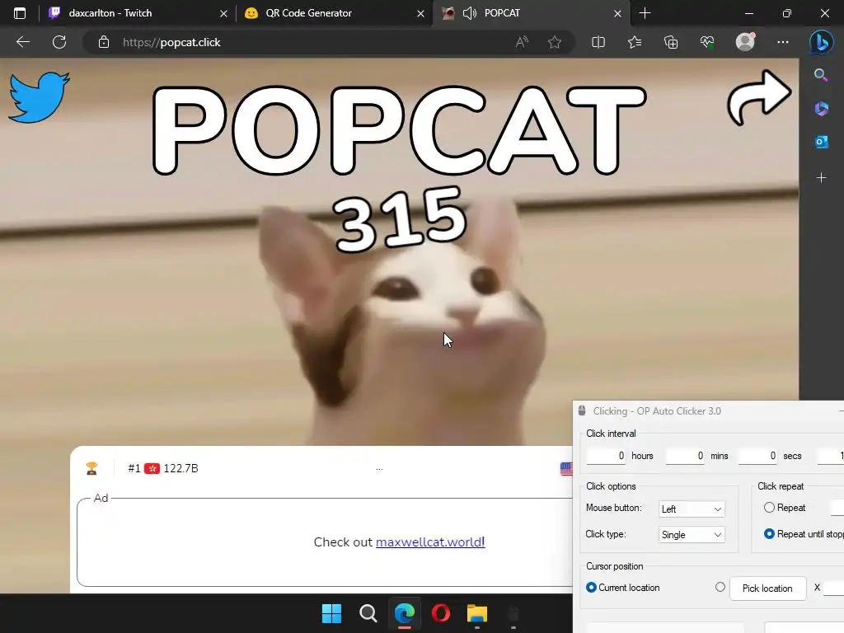
Task: Click the mins field in Auto Clicker
Action: point(685,456)
